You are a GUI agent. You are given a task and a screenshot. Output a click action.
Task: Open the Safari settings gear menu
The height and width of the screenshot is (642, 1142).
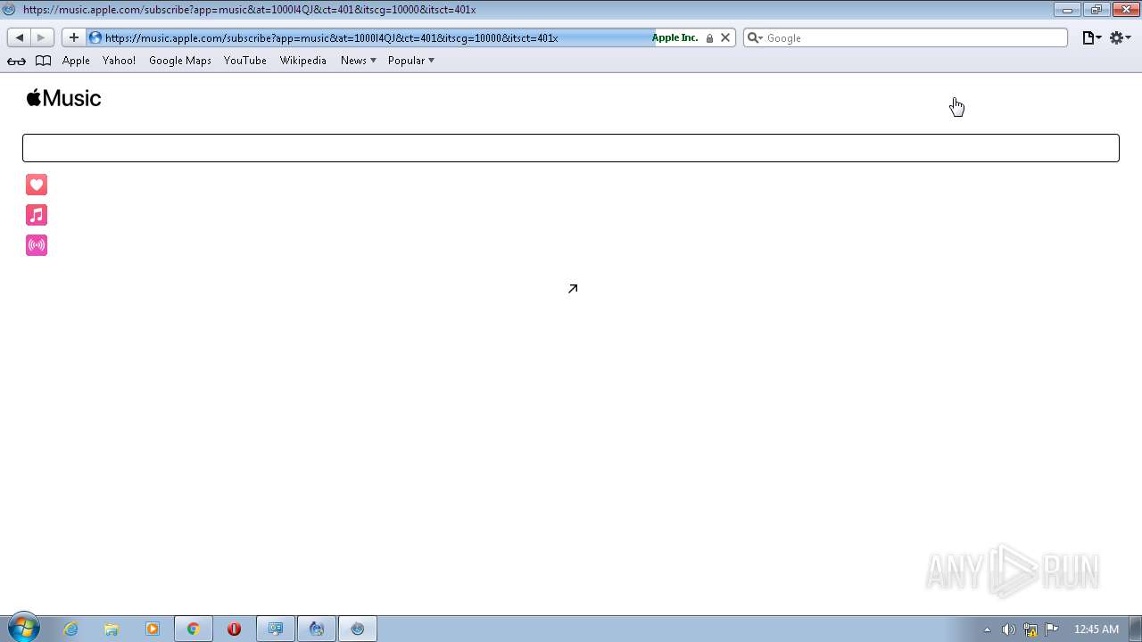(1121, 37)
